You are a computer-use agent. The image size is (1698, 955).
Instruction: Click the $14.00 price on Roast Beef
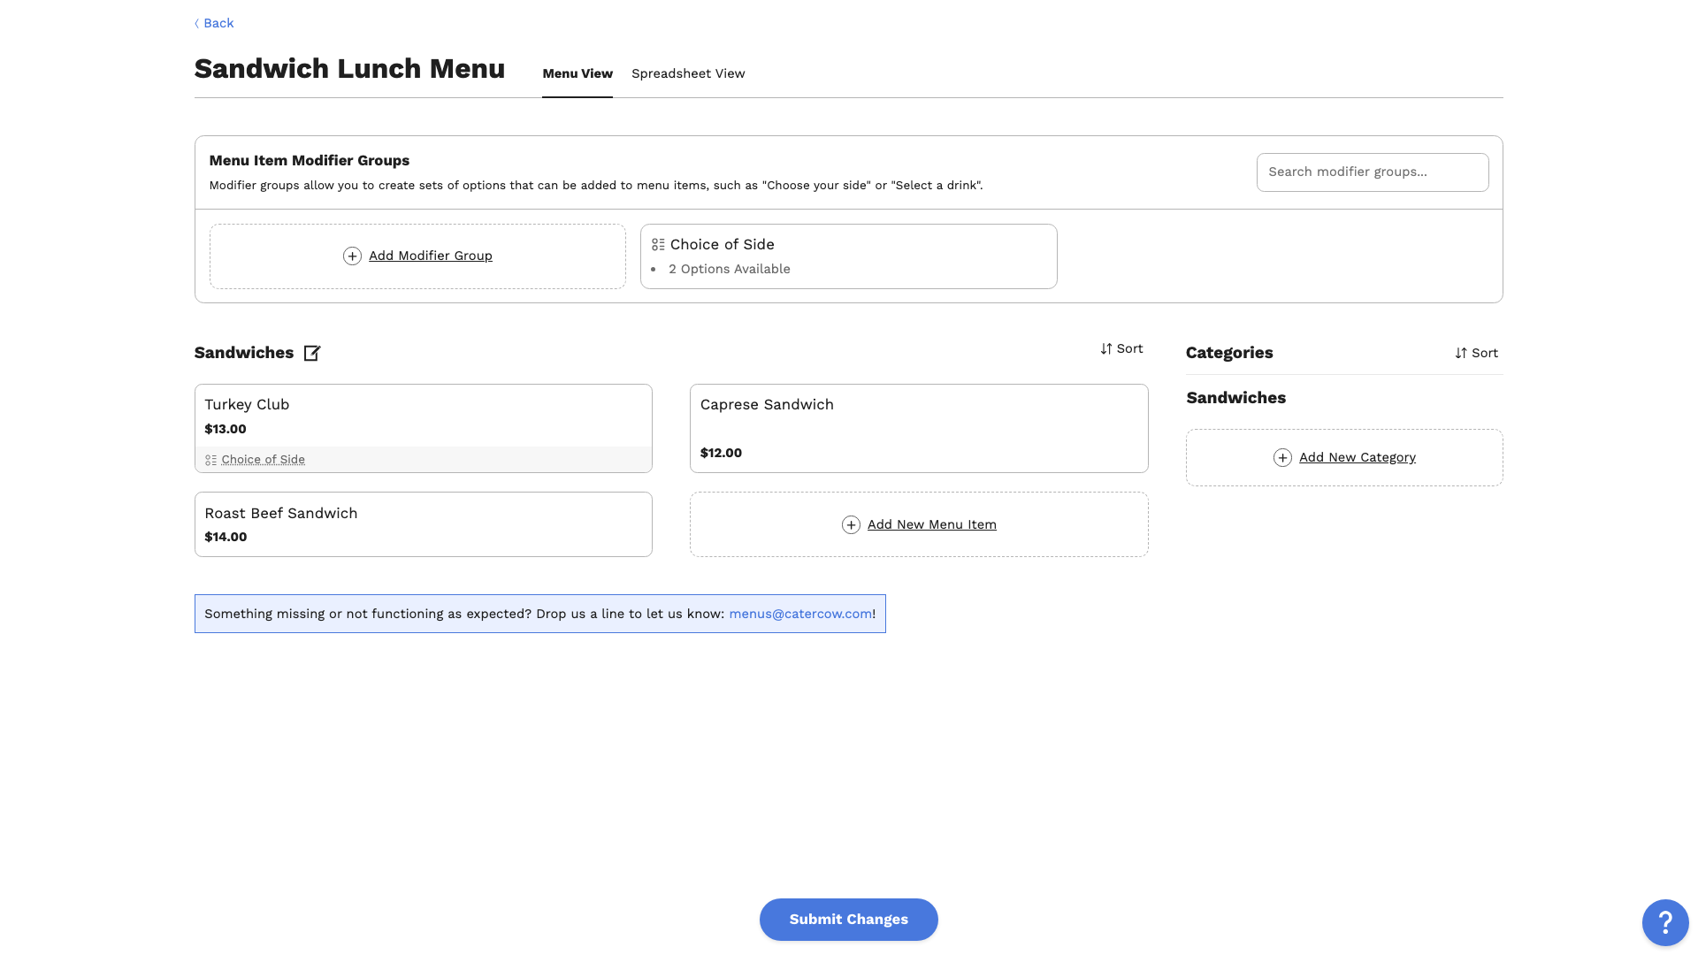(226, 537)
